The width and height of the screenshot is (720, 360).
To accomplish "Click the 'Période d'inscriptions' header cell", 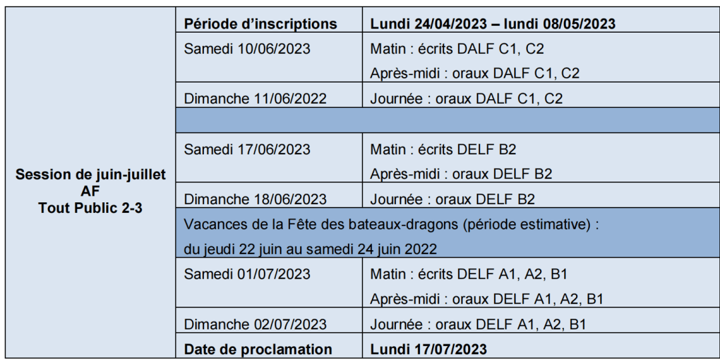I will tap(269, 20).
